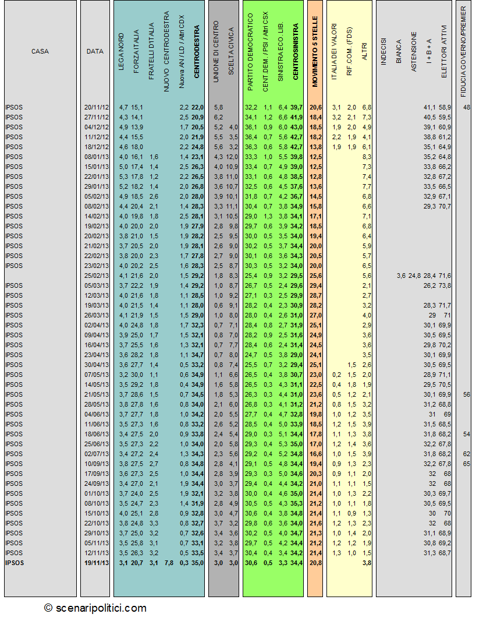Click the date 12/11/13
Screen dimensions: 483x621
(97, 553)
